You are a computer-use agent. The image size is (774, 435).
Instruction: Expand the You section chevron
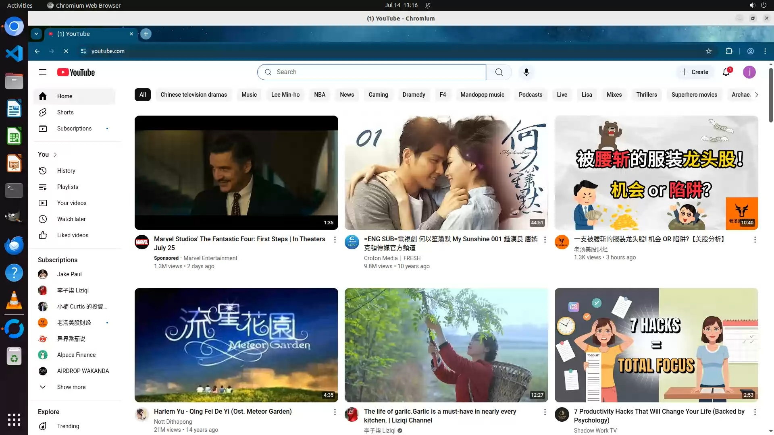pos(55,155)
